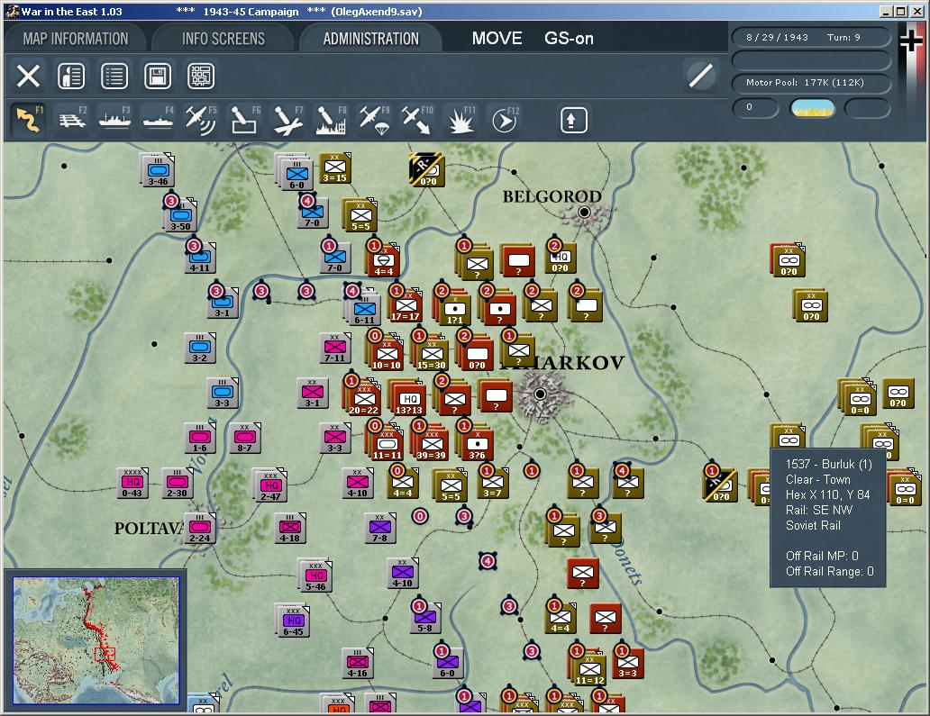Viewport: 930px width, 716px height.
Task: Select pink corps HQ 2-47
Action: [x=269, y=485]
